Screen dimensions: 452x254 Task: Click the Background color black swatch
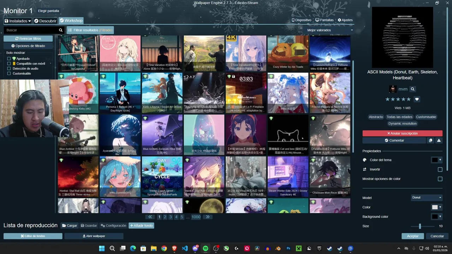click(435, 217)
